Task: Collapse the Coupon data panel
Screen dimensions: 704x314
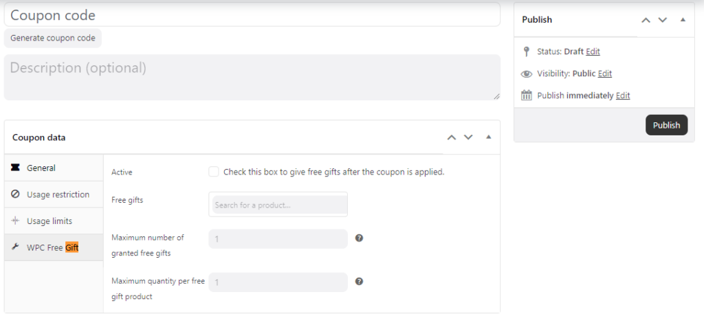Action: tap(489, 137)
